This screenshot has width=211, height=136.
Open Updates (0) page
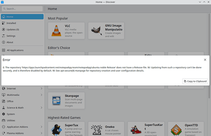[22, 30]
